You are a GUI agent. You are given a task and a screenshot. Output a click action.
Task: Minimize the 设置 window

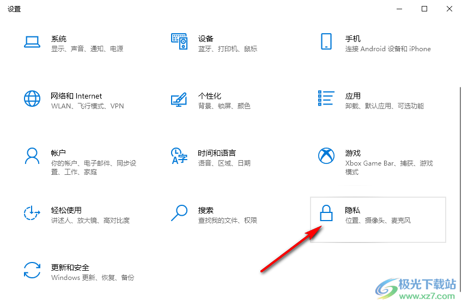pos(399,9)
